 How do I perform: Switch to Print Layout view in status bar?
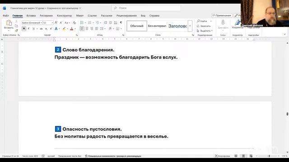pos(243,156)
